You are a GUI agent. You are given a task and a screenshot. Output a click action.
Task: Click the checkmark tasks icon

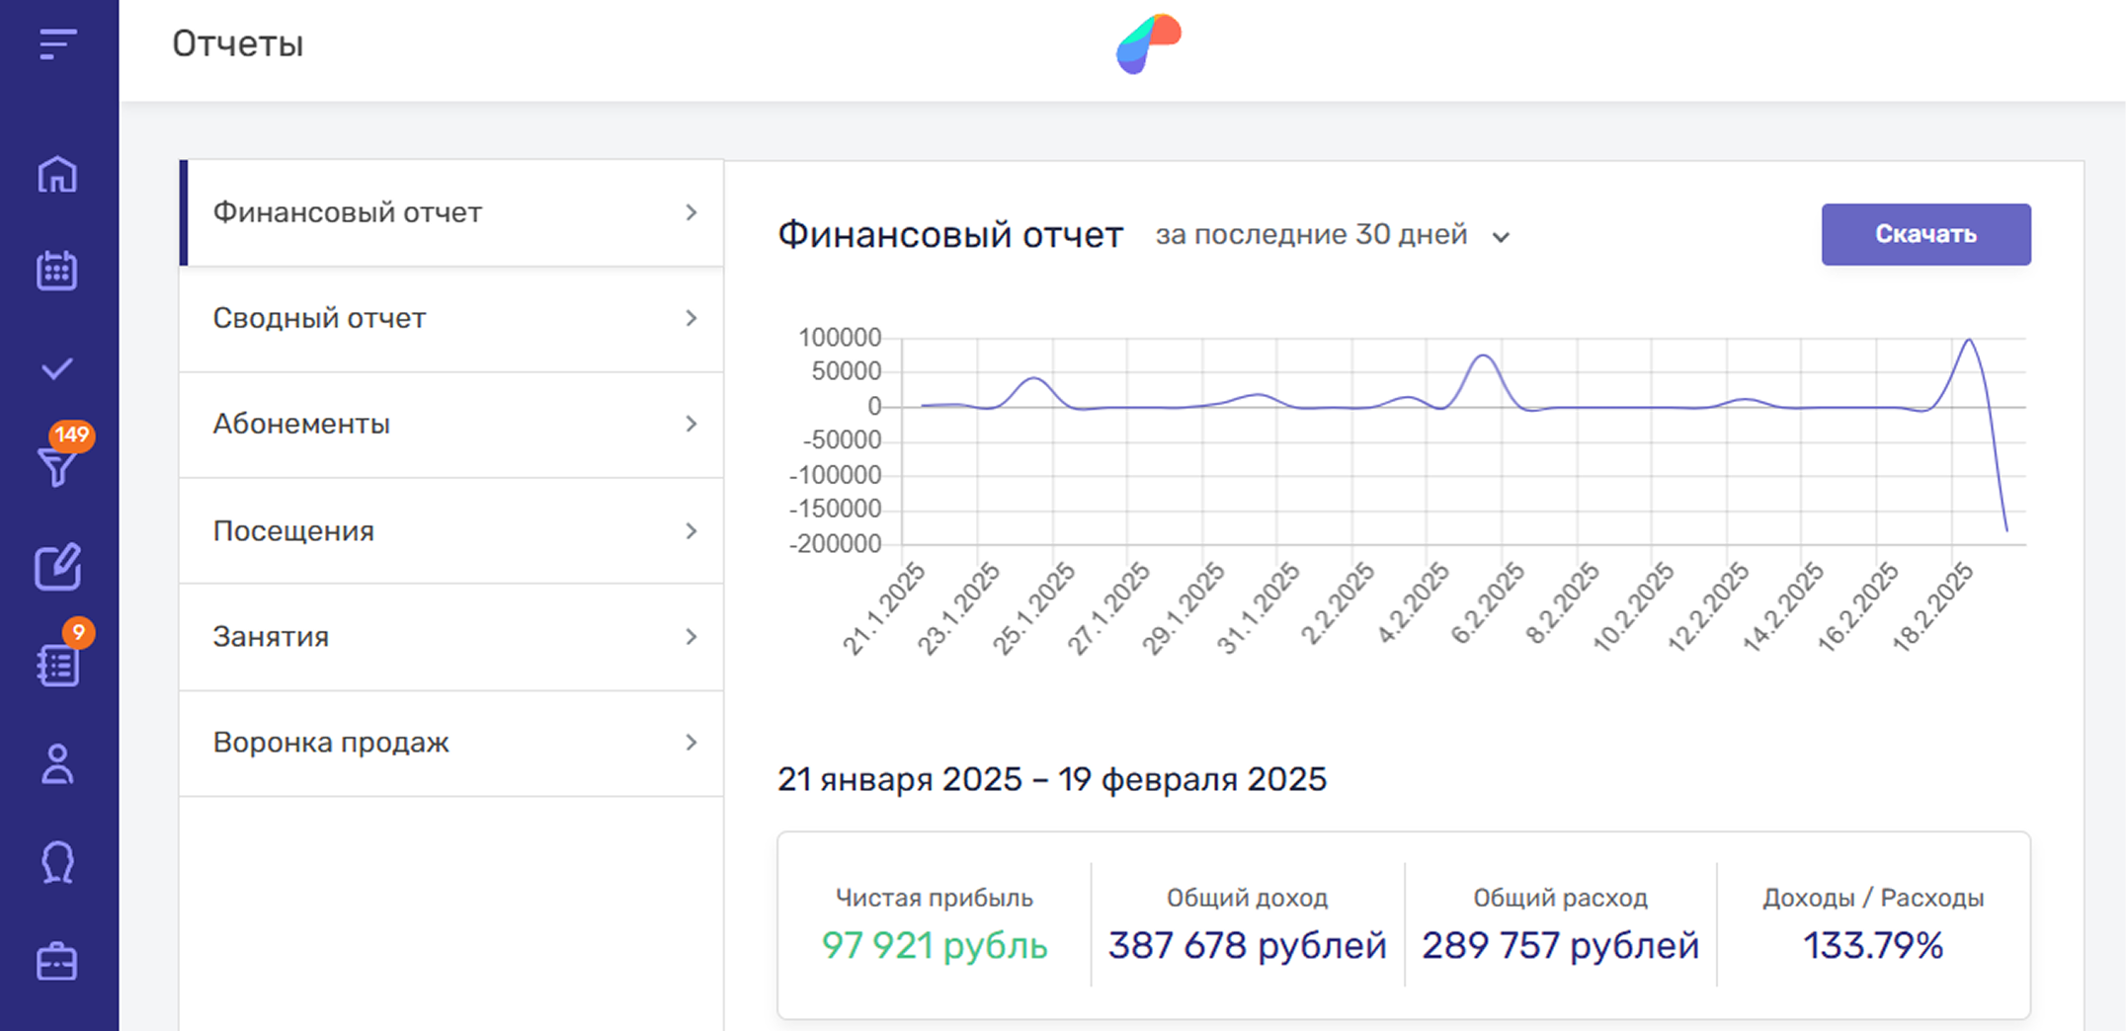coord(57,369)
